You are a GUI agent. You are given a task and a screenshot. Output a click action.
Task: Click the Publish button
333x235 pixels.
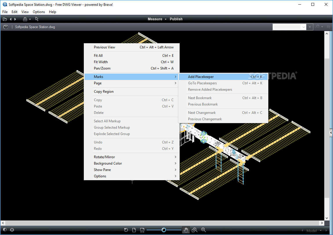(x=176, y=19)
